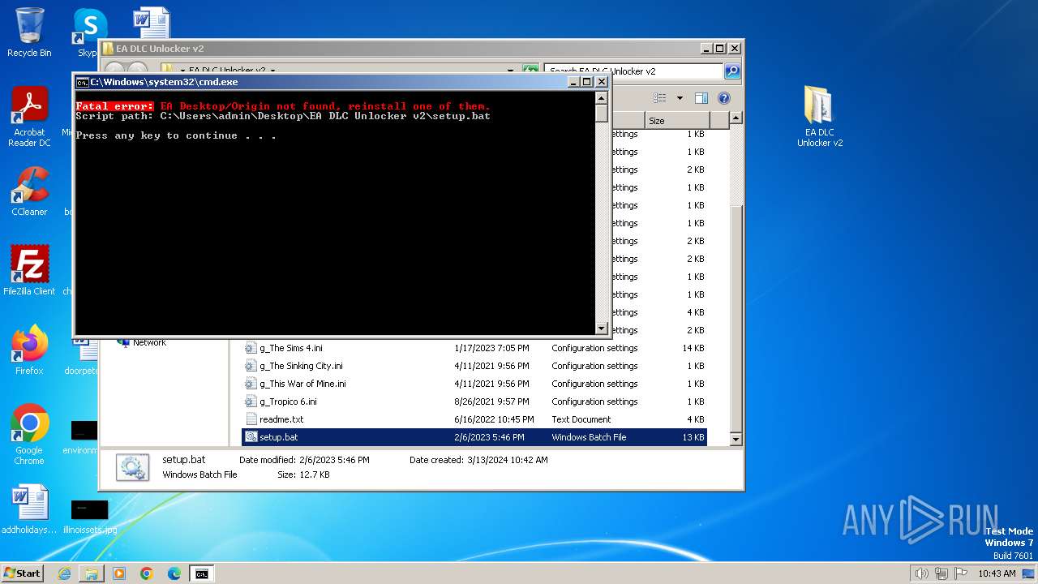Launch Google Chrome from desktop
Screen dimensions: 1038x584
click(29, 435)
